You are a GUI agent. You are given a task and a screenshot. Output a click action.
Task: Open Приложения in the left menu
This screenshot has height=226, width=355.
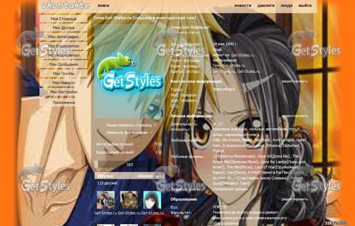[63, 103]
